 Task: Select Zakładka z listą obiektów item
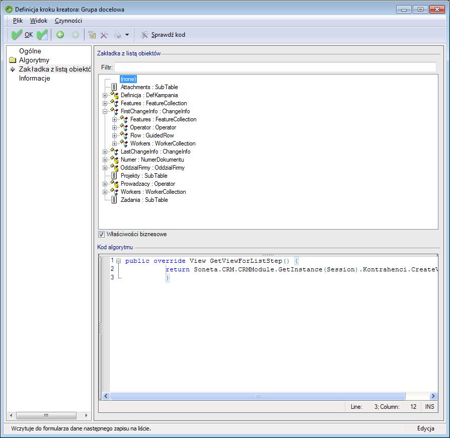click(54, 69)
